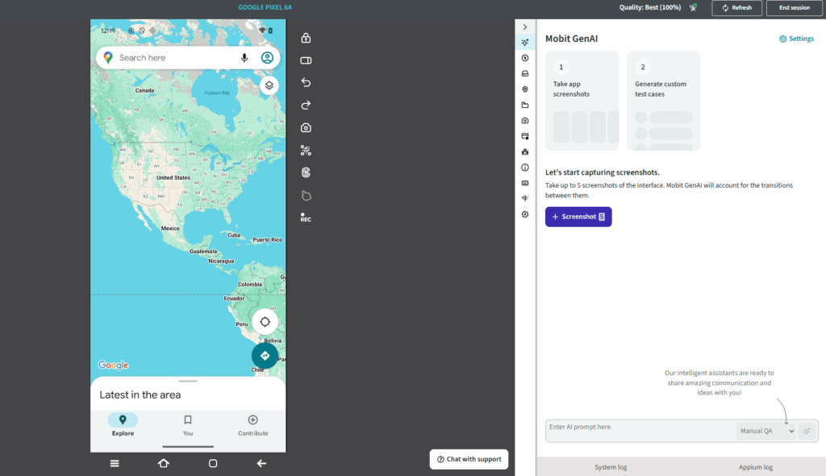Toggle device rotation orientation icon

pos(306,60)
